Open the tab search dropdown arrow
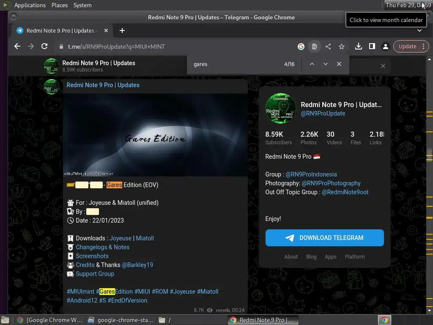 point(419,30)
